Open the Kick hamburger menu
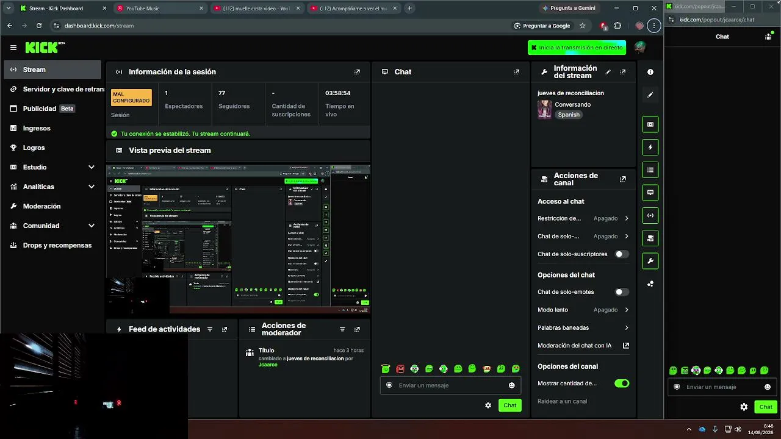This screenshot has width=781, height=439. tap(13, 48)
